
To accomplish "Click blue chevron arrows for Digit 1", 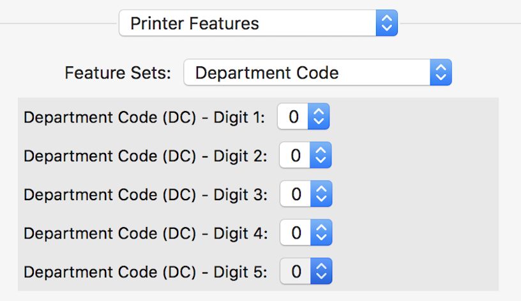I will (x=319, y=117).
